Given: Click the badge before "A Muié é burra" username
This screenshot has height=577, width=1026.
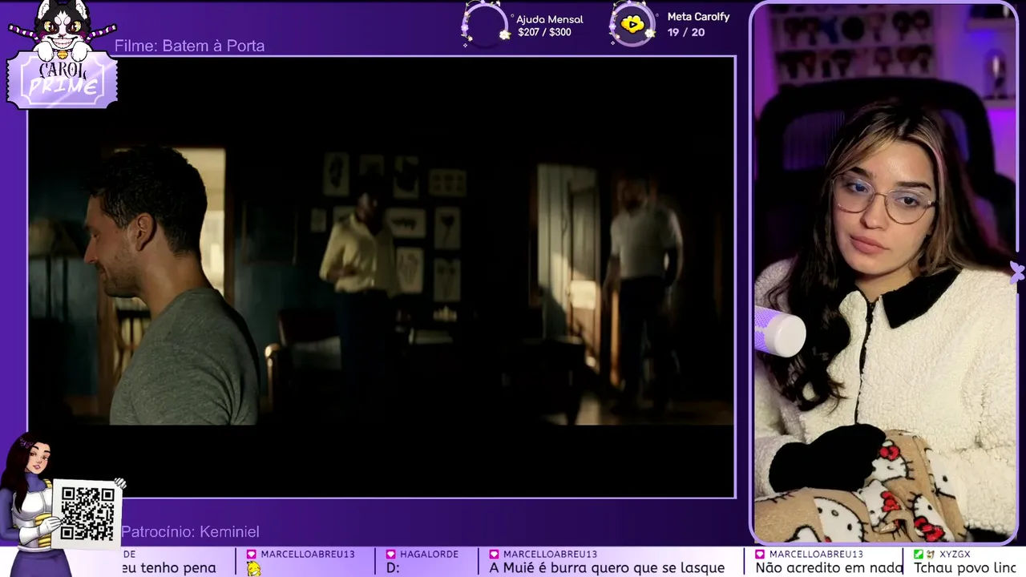Looking at the screenshot, I should (494, 555).
